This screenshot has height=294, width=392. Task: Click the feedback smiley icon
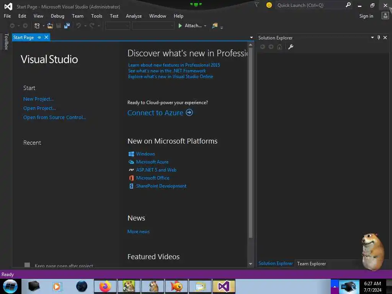point(269,5)
